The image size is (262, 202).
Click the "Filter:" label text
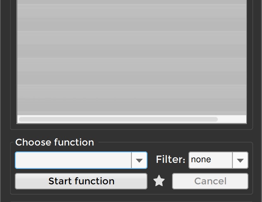tap(170, 160)
